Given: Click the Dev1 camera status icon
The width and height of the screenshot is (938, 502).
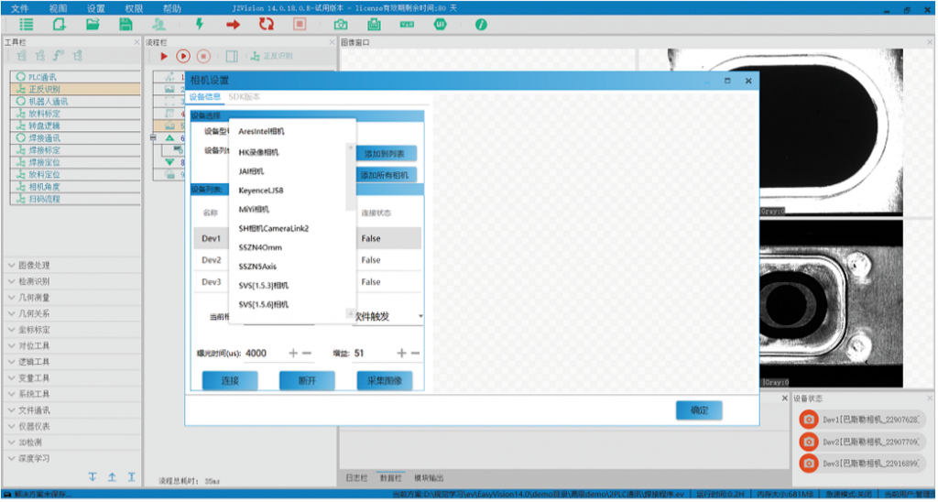Looking at the screenshot, I should (809, 420).
